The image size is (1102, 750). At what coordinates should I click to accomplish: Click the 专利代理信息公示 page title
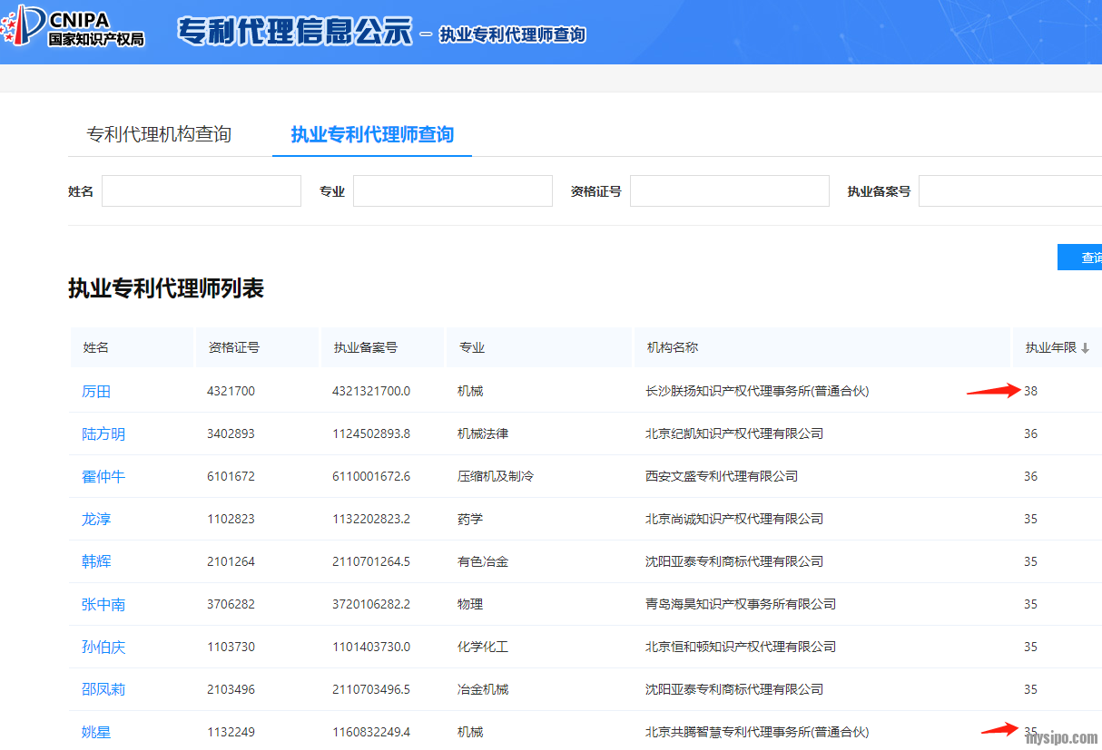click(x=294, y=32)
